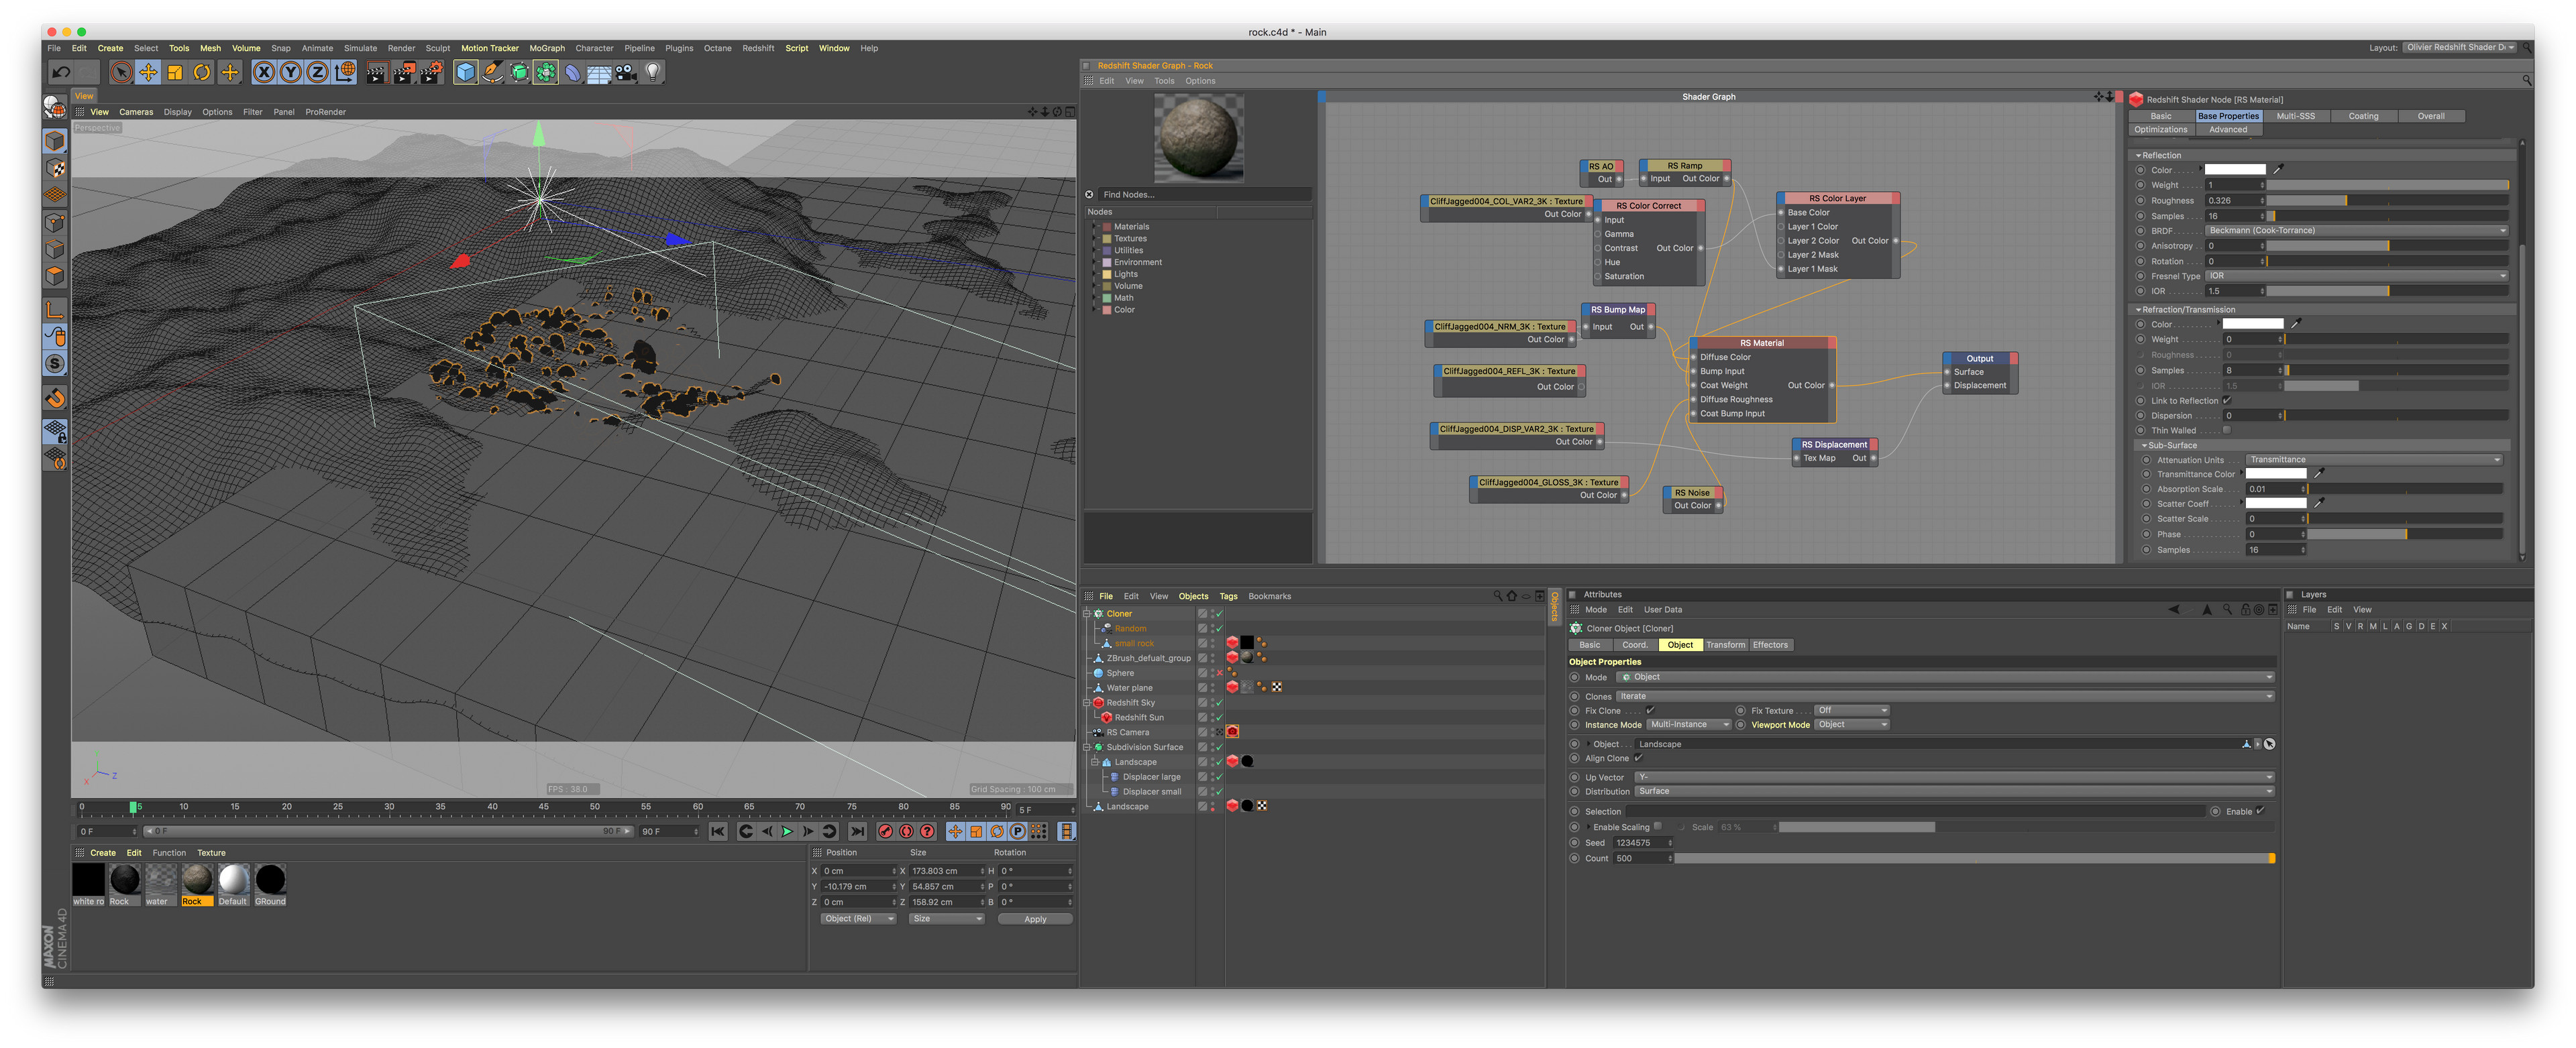Toggle Z-axis lock button
The width and height of the screenshot is (2576, 1048).
click(318, 72)
